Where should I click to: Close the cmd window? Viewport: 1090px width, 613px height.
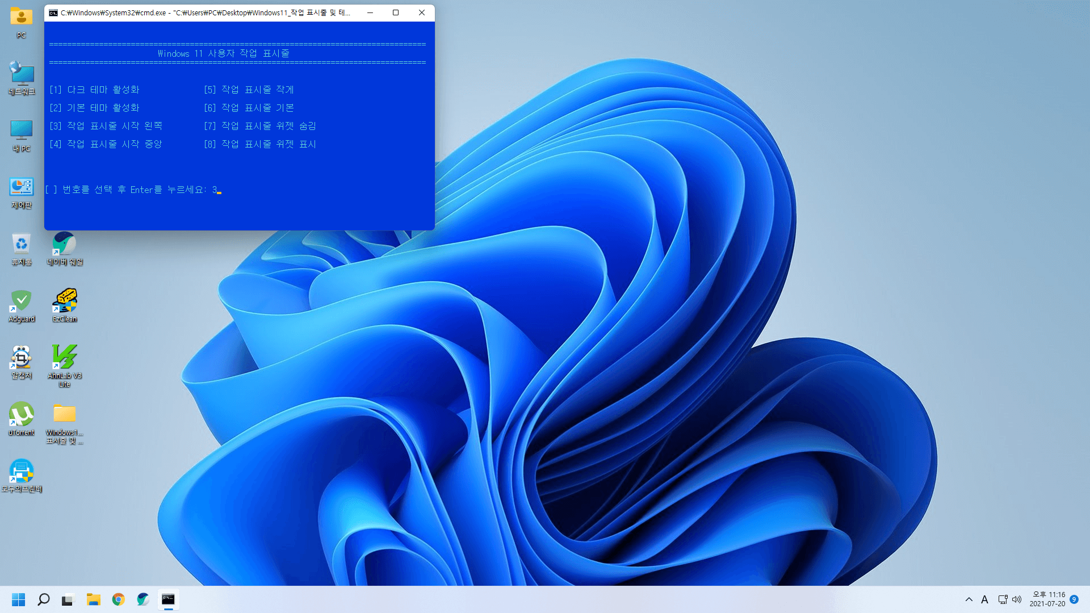[422, 12]
